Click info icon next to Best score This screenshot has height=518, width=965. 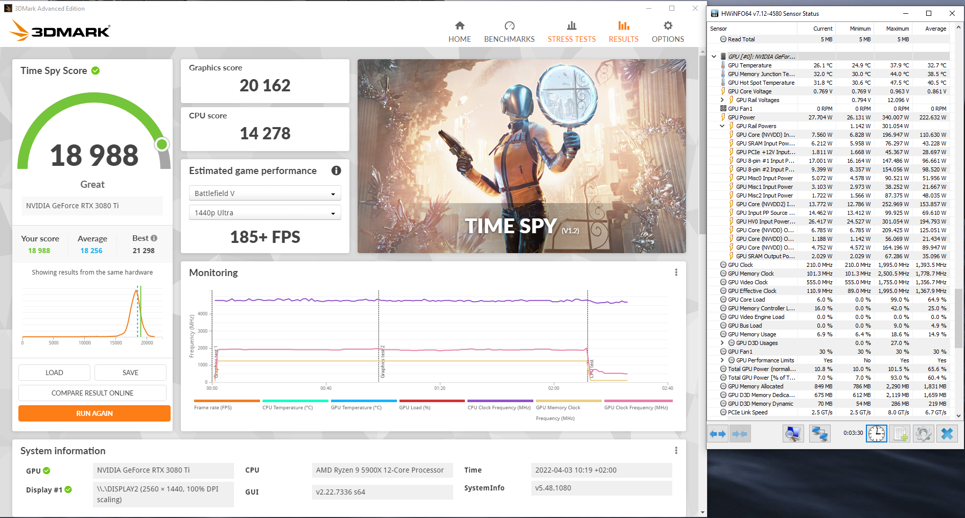click(x=154, y=238)
